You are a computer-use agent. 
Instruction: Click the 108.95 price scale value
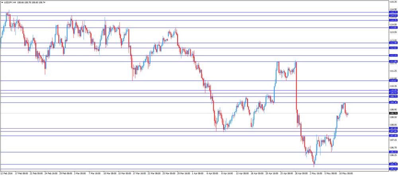[x=393, y=110]
